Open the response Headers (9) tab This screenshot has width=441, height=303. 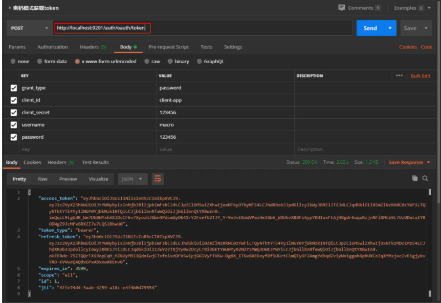coord(60,162)
